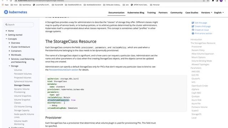The width and height of the screenshot is (228, 128).
Task: Open the DataMesh/DDE bookmark folder
Action: pyautogui.click(x=73, y=5)
